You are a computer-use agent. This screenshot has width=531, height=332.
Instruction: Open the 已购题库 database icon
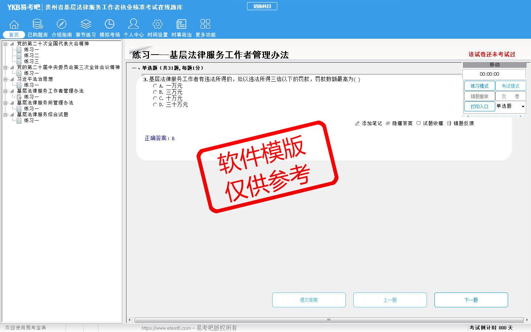pyautogui.click(x=38, y=24)
